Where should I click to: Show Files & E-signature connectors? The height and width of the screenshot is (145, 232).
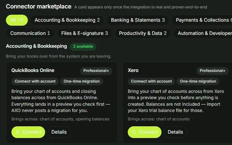pos(84,33)
